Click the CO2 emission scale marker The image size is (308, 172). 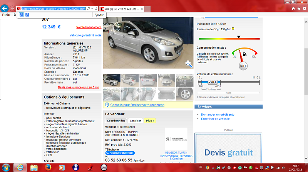click(239, 37)
